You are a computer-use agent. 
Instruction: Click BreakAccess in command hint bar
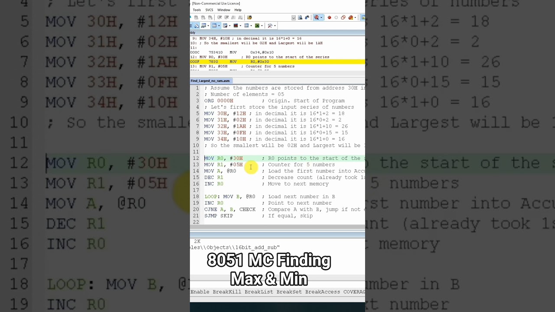(x=323, y=292)
